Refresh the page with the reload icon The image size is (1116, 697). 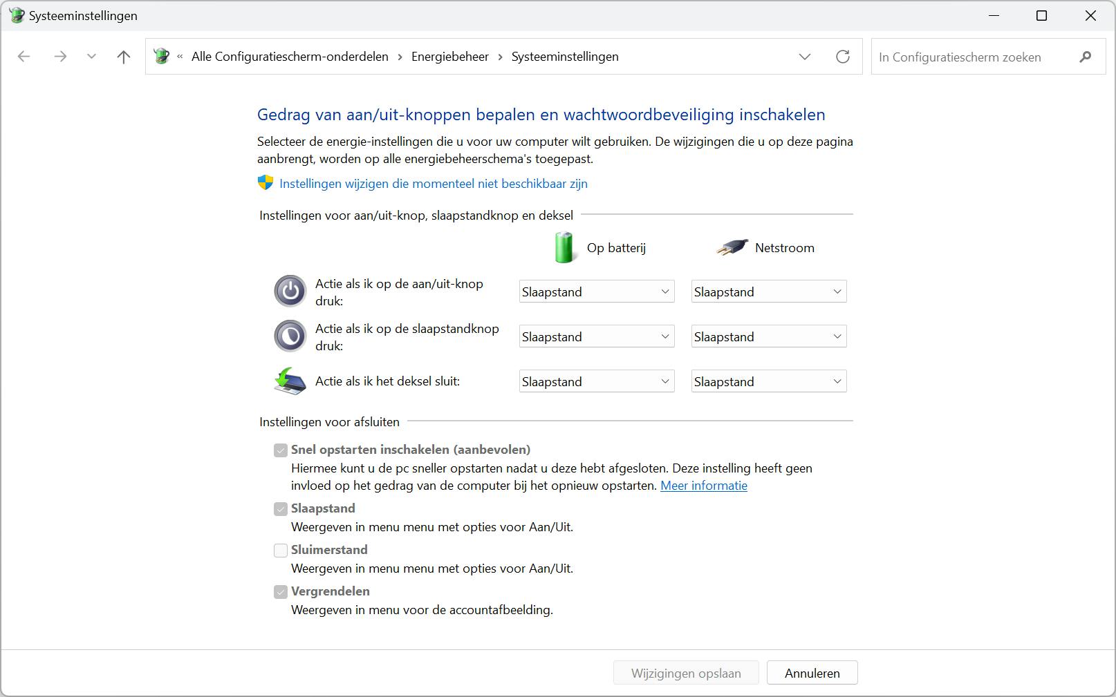tap(842, 57)
